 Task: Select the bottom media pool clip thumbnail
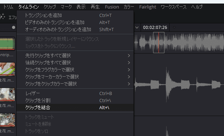(x=7, y=120)
